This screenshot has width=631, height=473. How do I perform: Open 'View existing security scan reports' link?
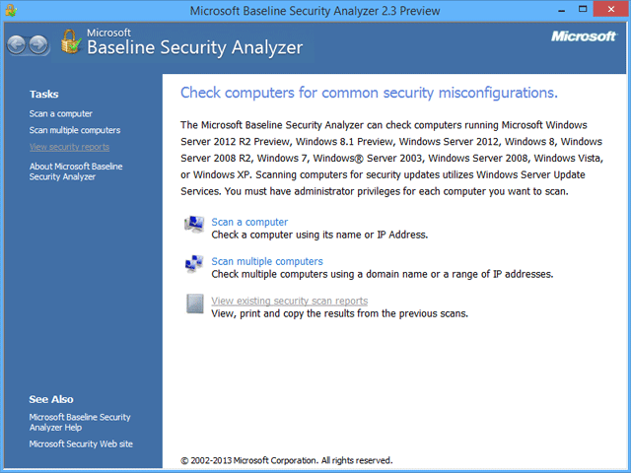[x=289, y=301]
